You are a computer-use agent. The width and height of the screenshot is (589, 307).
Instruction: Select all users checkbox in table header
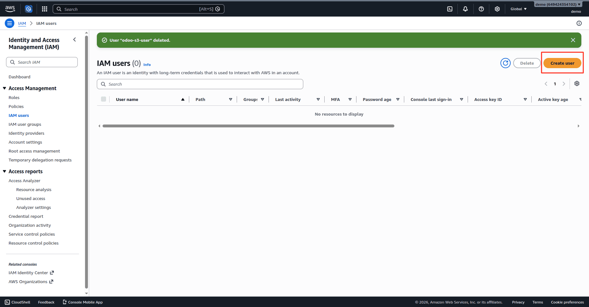(x=104, y=99)
